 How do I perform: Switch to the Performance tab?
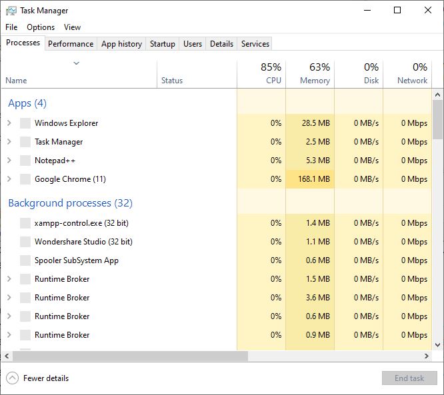tap(71, 44)
